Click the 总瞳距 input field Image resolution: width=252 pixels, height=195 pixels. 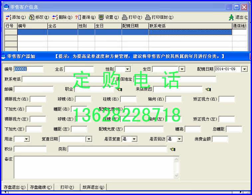[234, 129]
